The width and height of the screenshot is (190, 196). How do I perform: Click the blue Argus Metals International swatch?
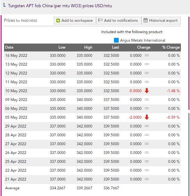[117, 40]
